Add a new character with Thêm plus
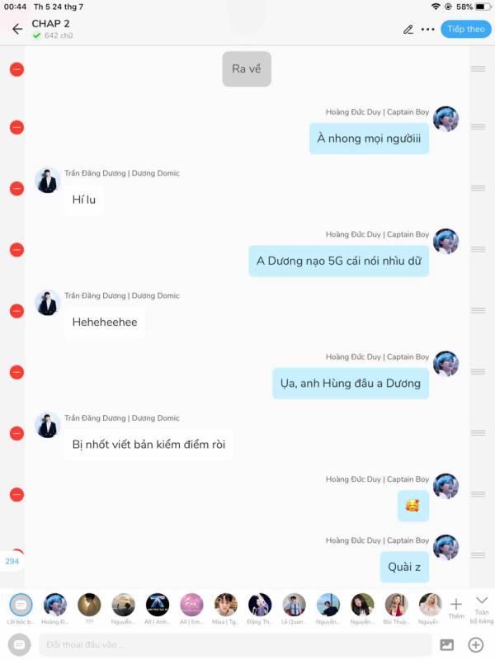Image resolution: width=495 pixels, height=660 pixels. (x=456, y=608)
